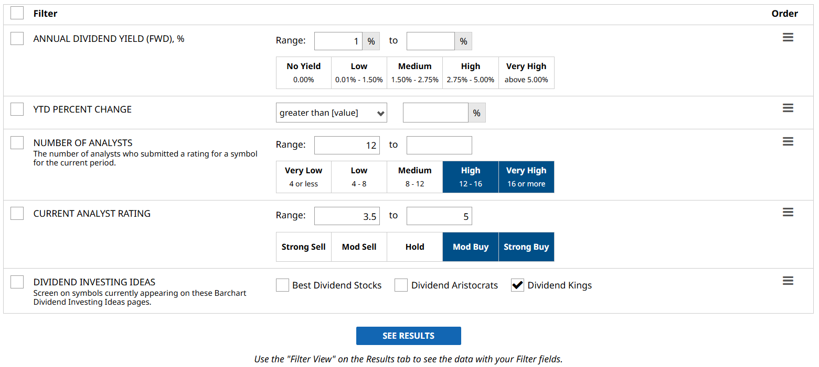Select the YTD Percent Change row checkbox
819x367 pixels.
(x=17, y=109)
